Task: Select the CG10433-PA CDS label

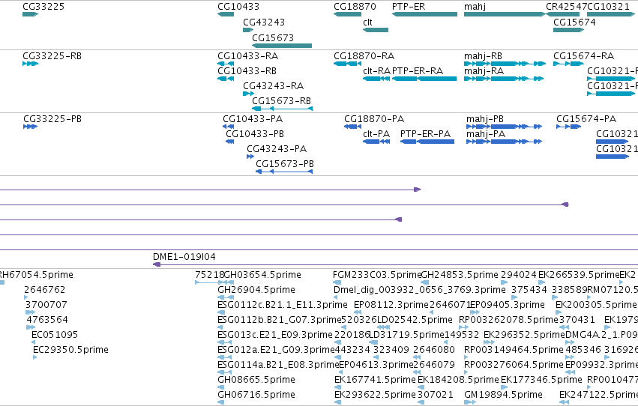Action: [x=253, y=119]
